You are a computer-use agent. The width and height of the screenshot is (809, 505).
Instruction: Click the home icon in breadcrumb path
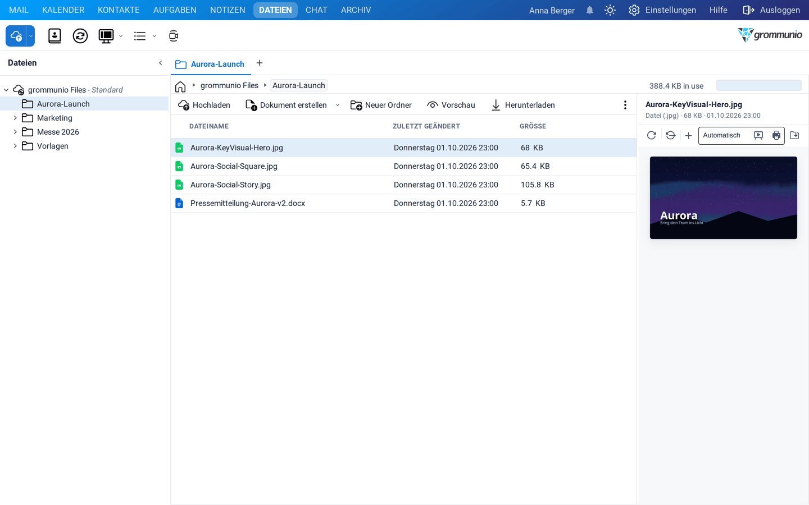click(180, 86)
